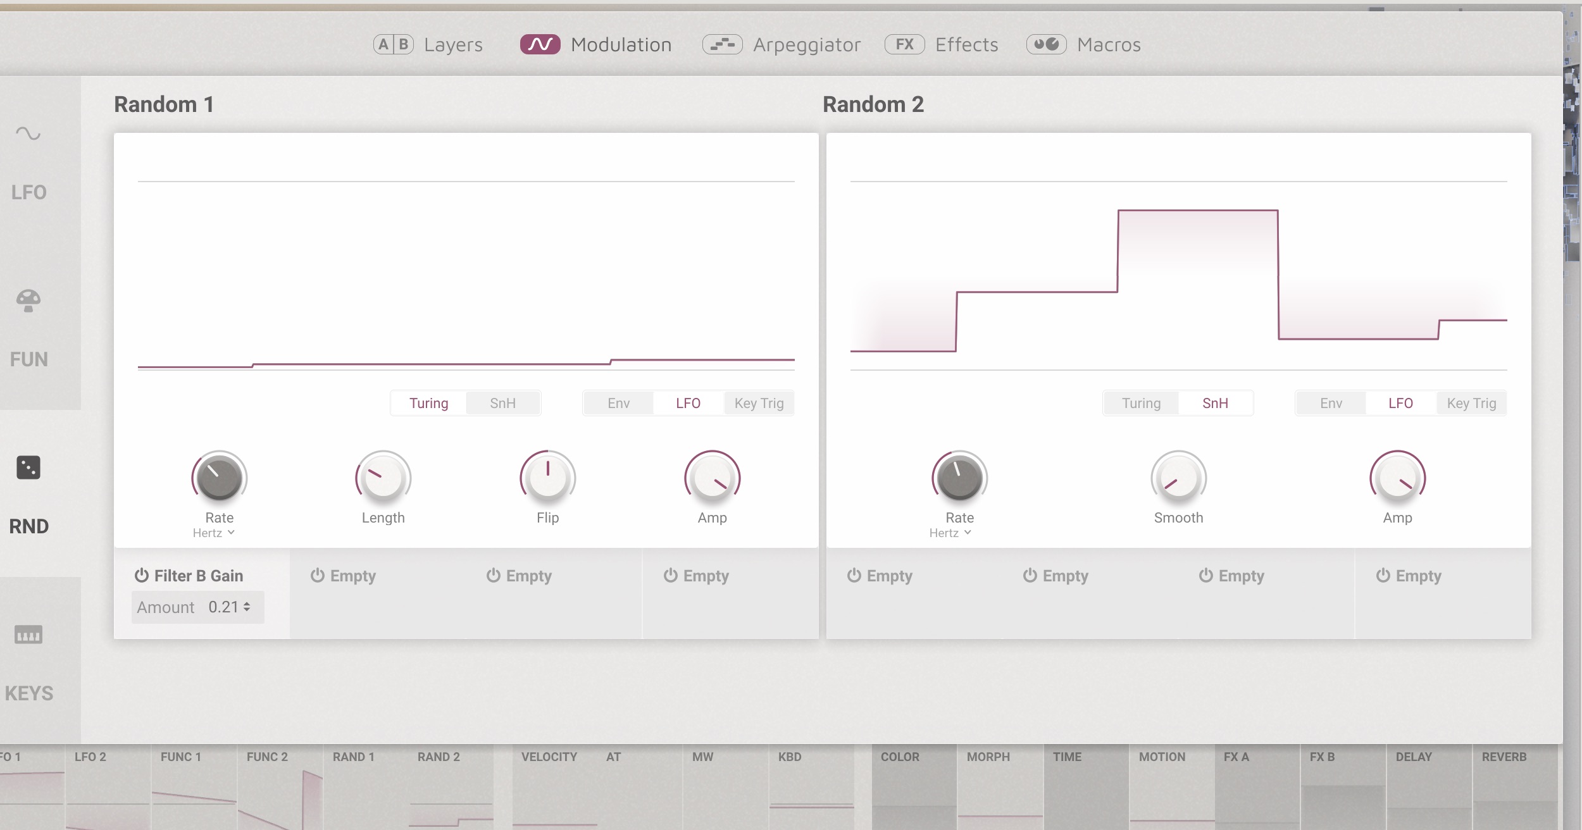1582x830 pixels.
Task: Open the KEYS keyboard icon section
Action: coord(28,634)
